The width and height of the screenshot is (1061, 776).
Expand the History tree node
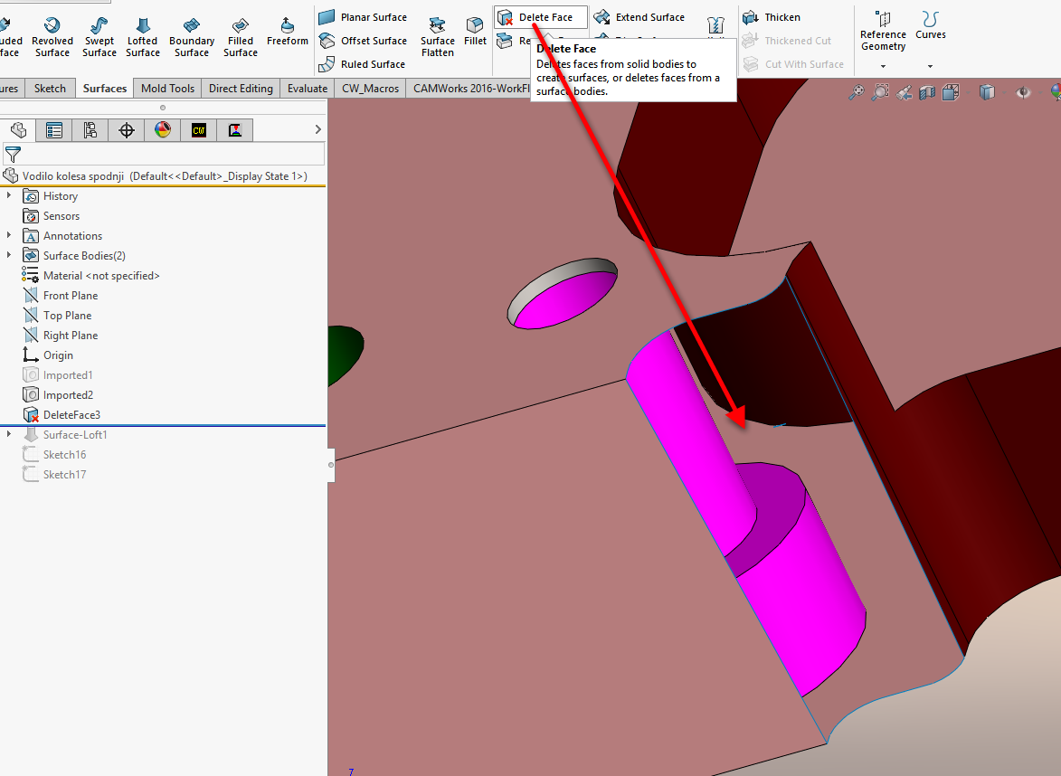tap(9, 196)
